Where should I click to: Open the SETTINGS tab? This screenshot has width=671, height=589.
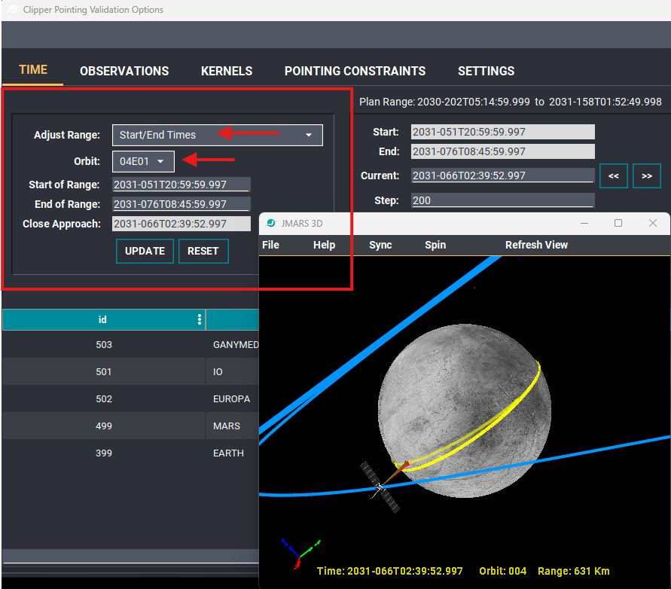pyautogui.click(x=486, y=71)
